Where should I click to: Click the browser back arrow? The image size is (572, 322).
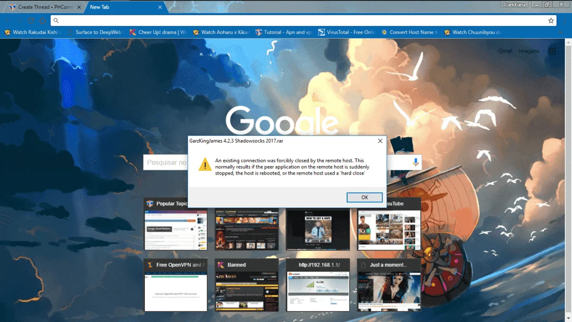point(8,21)
